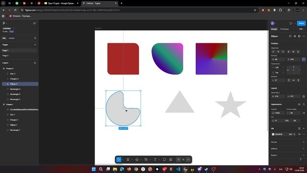Click the align bottom icon

coord(298,52)
